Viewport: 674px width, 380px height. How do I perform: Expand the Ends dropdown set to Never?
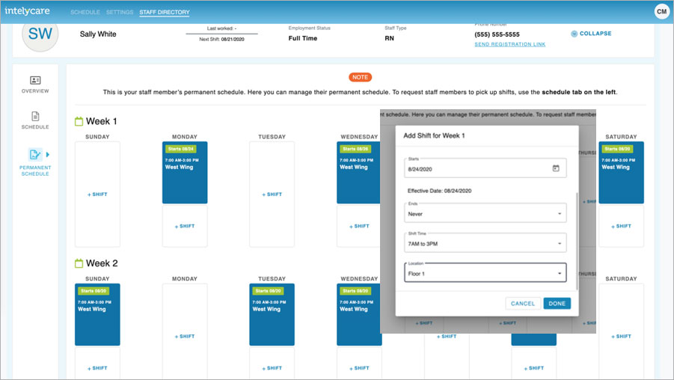485,213
